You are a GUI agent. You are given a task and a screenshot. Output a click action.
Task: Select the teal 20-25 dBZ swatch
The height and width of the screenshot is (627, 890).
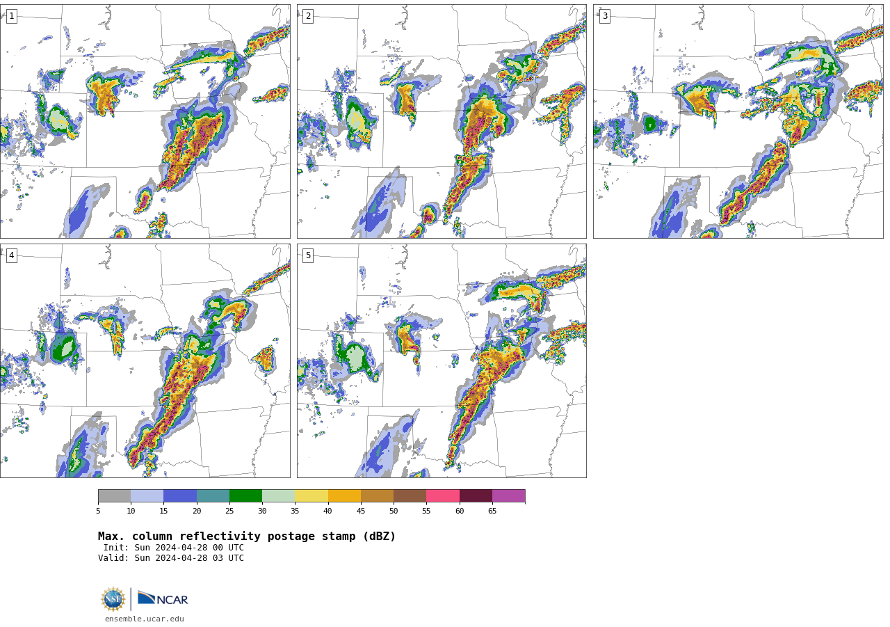pos(213,496)
